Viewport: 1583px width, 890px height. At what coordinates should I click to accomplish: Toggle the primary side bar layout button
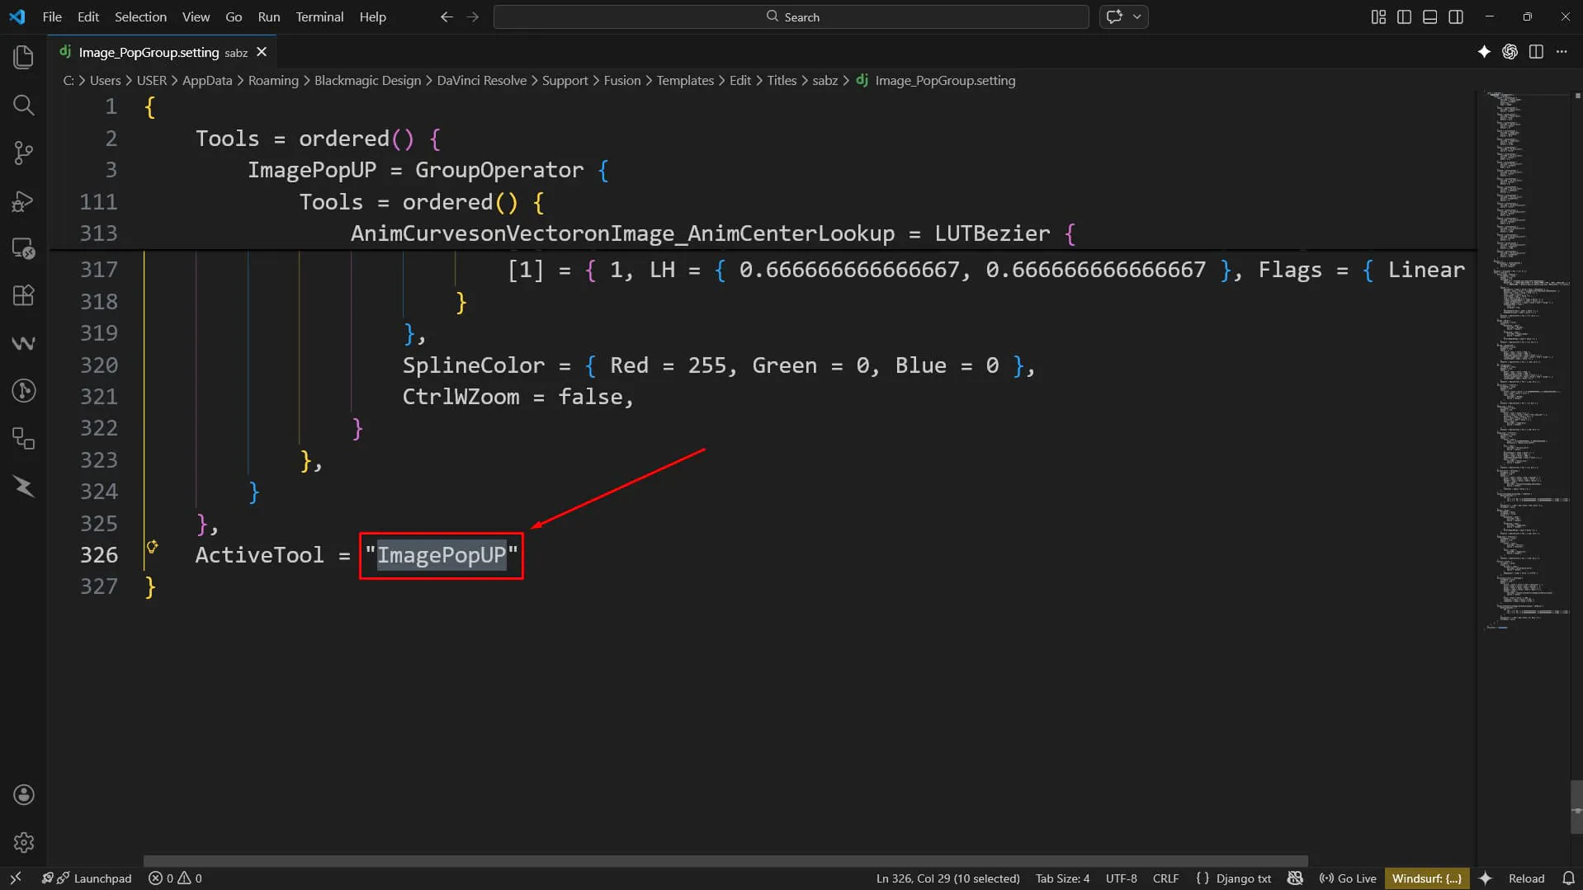pos(1404,16)
